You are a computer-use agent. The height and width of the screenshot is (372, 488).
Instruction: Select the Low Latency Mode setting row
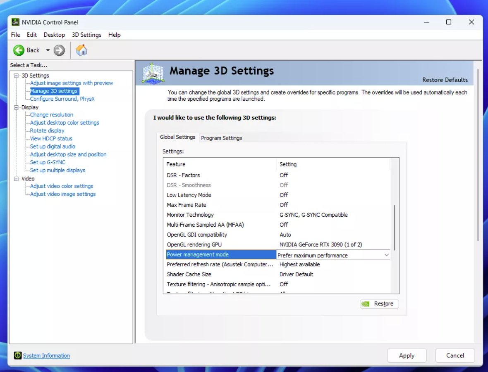pyautogui.click(x=189, y=195)
